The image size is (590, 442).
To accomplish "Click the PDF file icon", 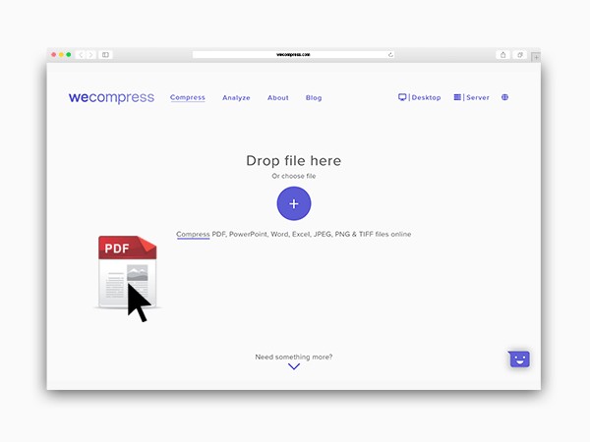I will pos(127,272).
